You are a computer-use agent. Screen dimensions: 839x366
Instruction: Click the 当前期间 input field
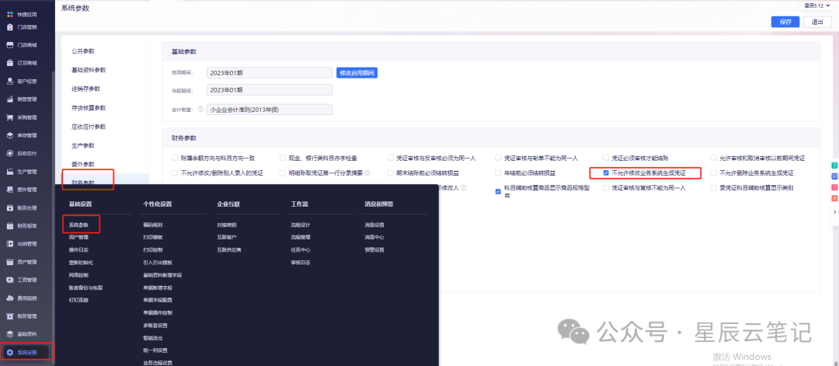coord(270,90)
